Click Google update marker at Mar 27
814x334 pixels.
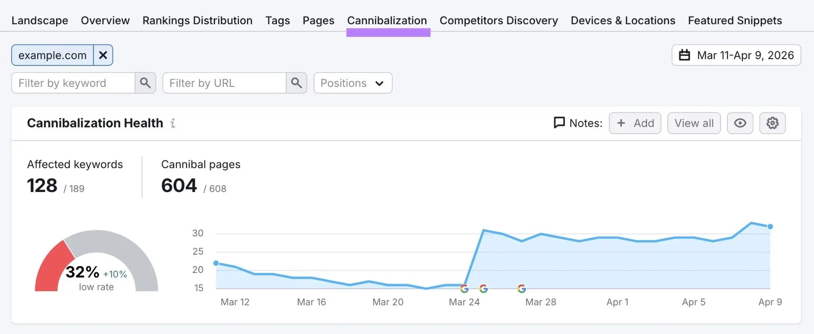coord(521,289)
